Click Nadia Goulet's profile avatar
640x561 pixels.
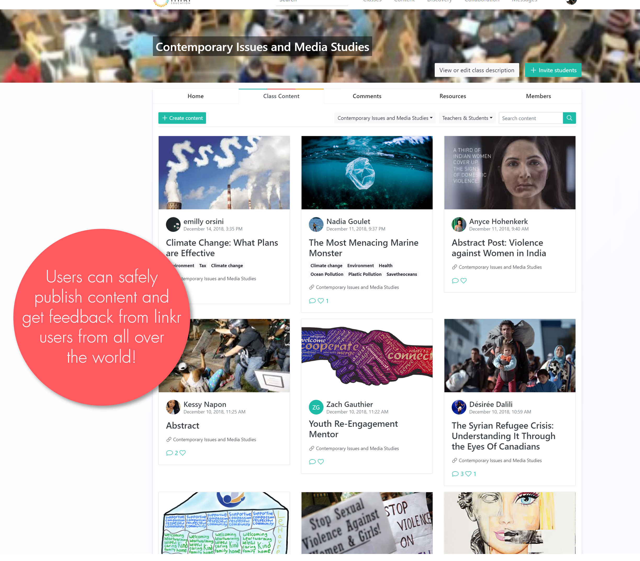tap(316, 224)
